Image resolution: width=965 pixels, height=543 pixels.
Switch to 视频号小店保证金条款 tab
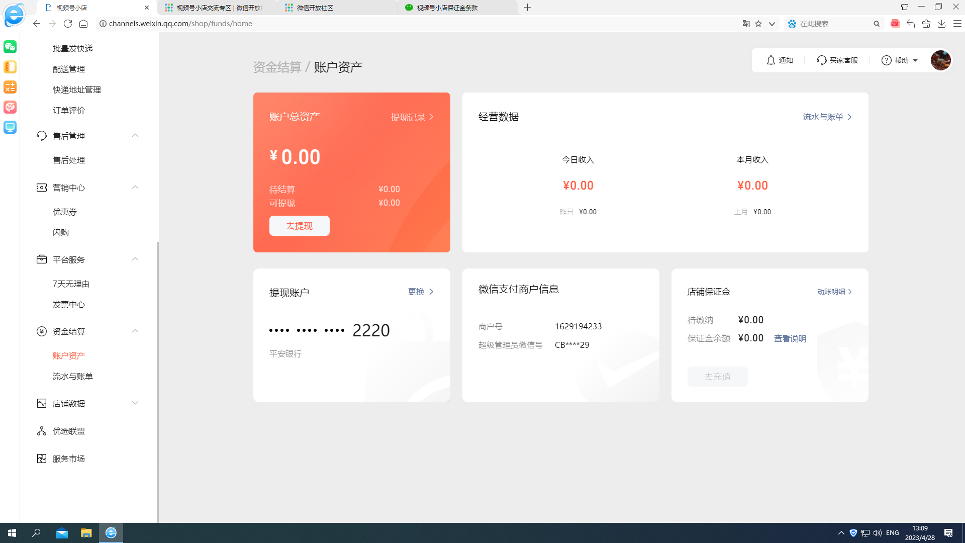(447, 8)
